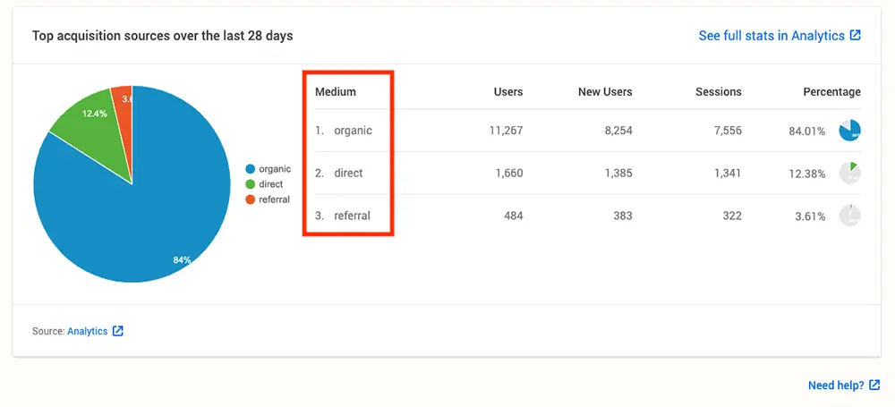
Task: Open the Analytics source link
Action: click(x=88, y=331)
